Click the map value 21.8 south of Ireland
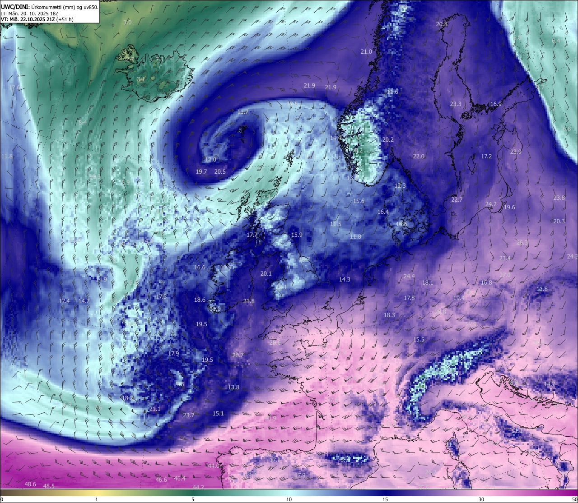This screenshot has width=578, height=503. click(x=249, y=301)
